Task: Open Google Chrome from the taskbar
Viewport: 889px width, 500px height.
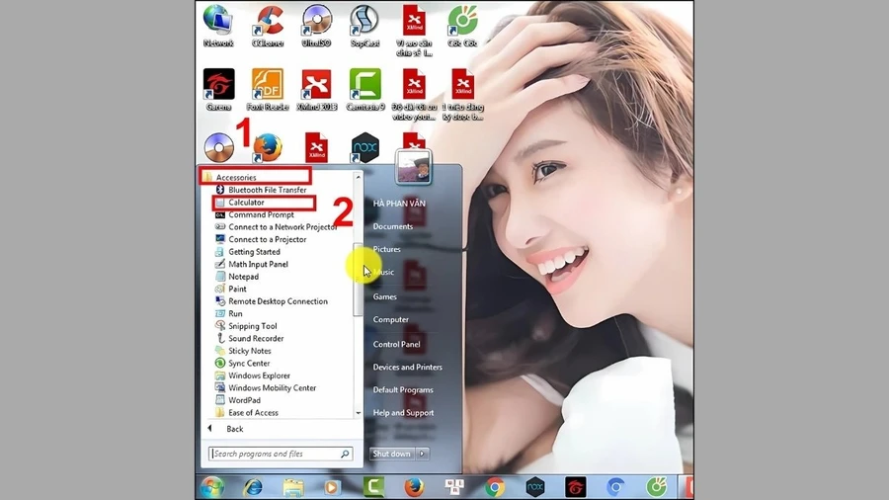Action: click(x=495, y=487)
